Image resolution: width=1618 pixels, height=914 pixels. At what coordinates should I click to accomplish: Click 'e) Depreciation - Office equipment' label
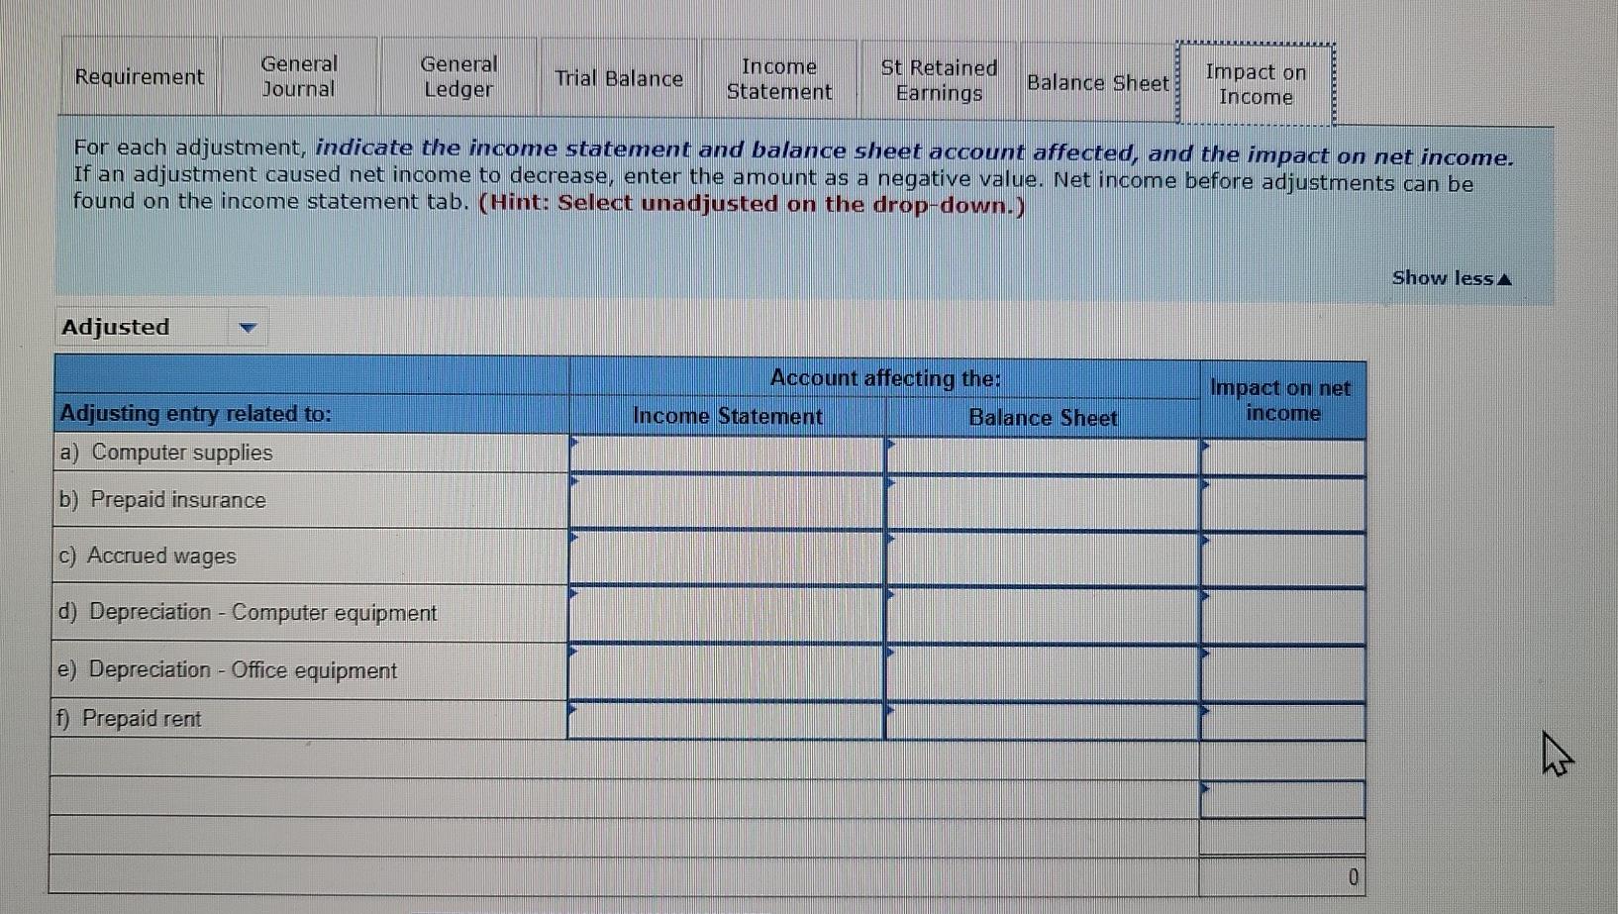coord(227,670)
